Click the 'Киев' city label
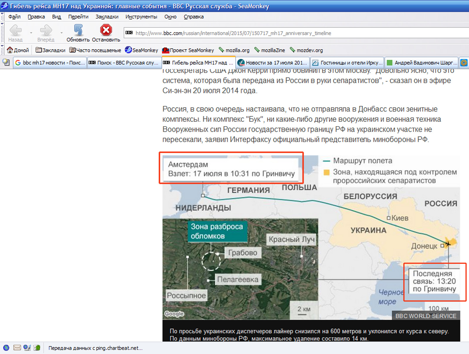The width and height of the screenshot is (469, 354). 400,218
